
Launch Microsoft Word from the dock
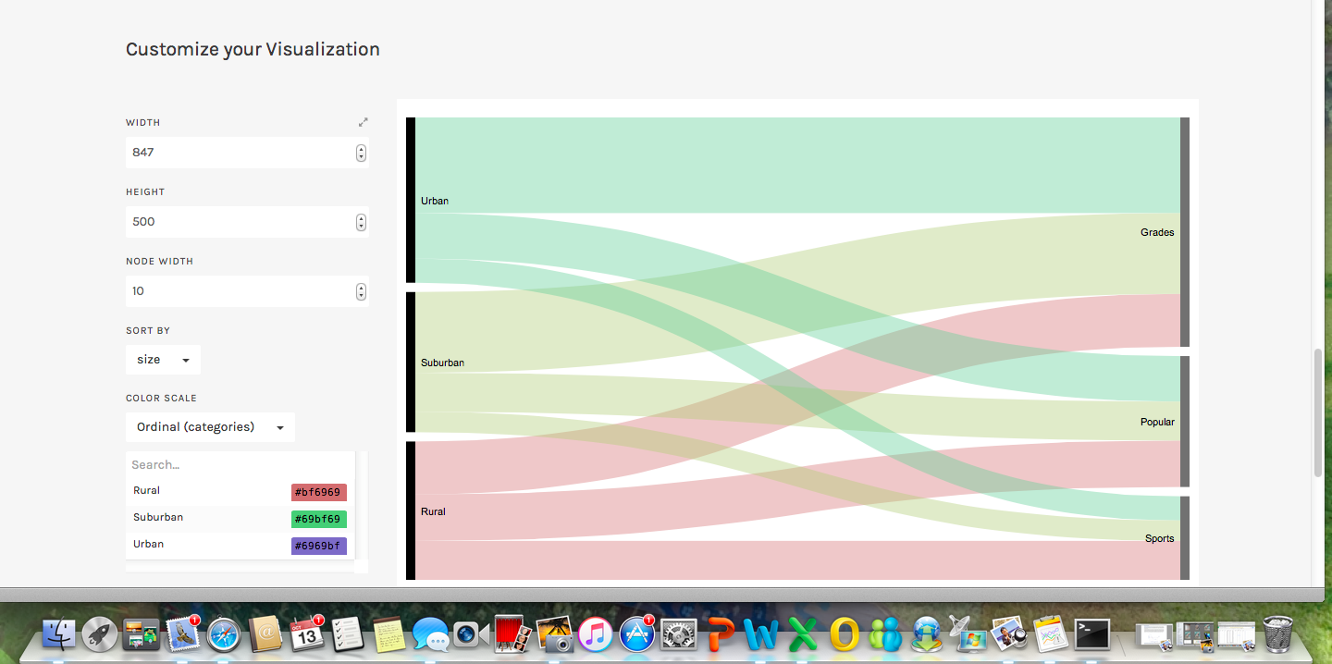(x=761, y=634)
